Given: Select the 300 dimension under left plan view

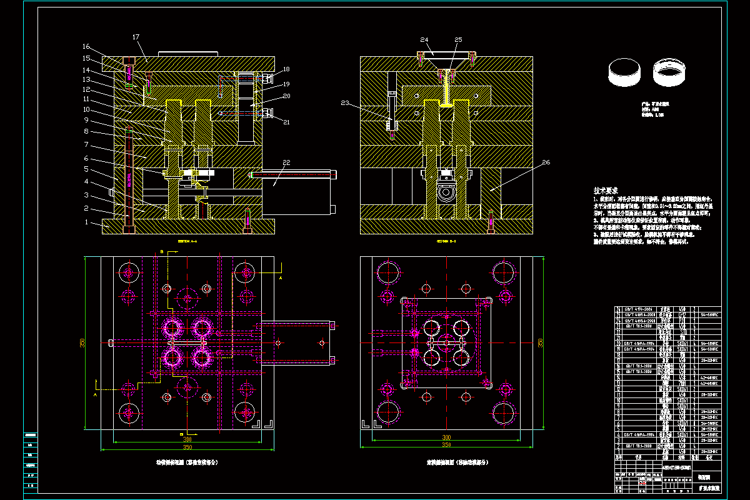Looking at the screenshot, I should (187, 440).
